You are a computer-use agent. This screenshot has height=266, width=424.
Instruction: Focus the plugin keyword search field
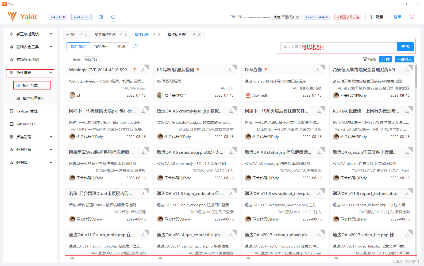click(338, 47)
